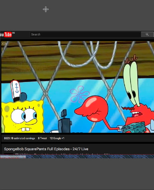Click the SpongeBob video player frame
The width and height of the screenshot is (154, 190).
point(78,87)
